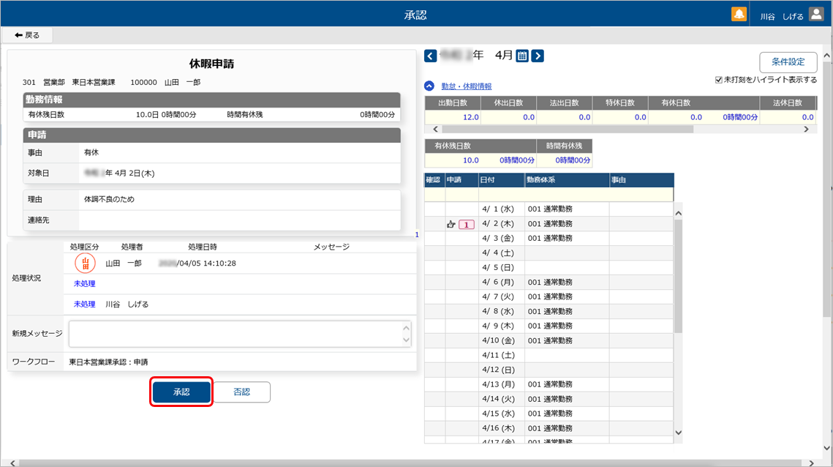Click the timestamp /04/05 14:10:28
The height and width of the screenshot is (467, 833).
tap(206, 264)
